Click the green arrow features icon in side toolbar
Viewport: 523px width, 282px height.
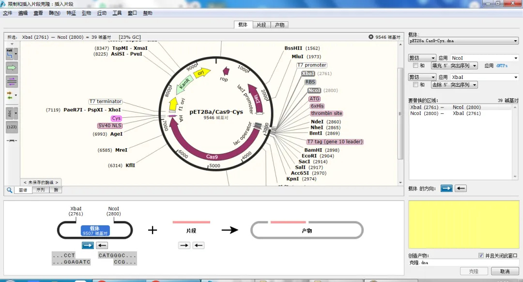[x=12, y=68]
